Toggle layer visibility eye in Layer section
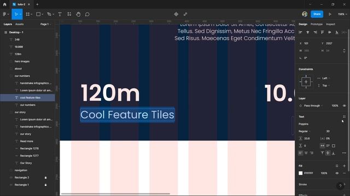Viewport: 350px width, 196px height. pos(344,106)
